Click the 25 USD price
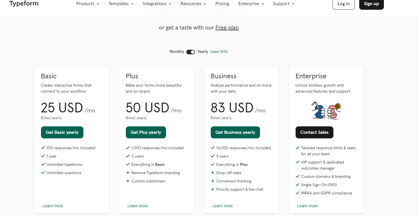Screen dimensions: 418x217 click(62, 108)
